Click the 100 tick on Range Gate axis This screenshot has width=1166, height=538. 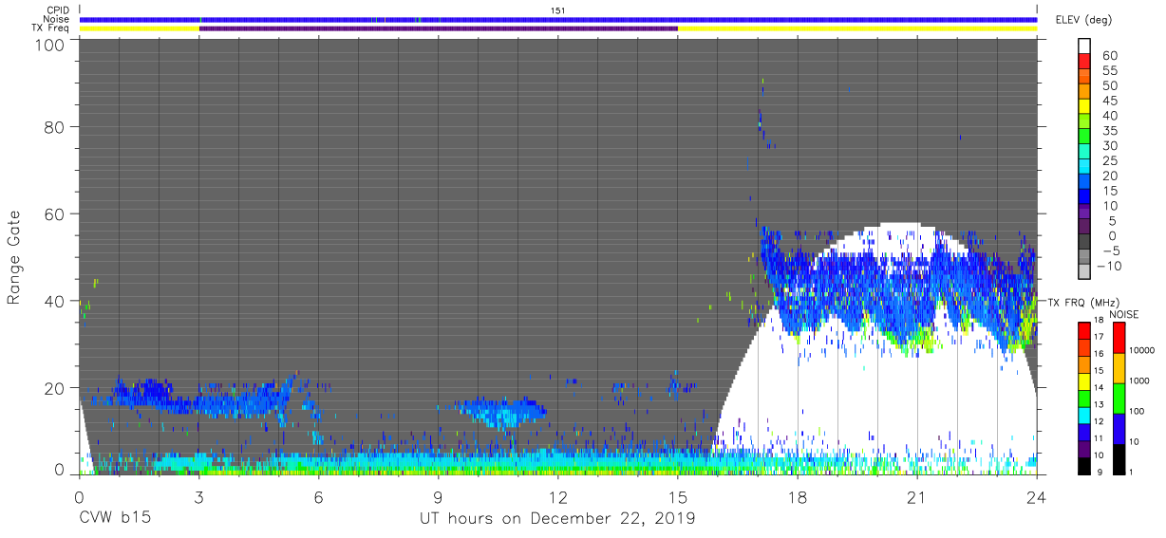(50, 44)
